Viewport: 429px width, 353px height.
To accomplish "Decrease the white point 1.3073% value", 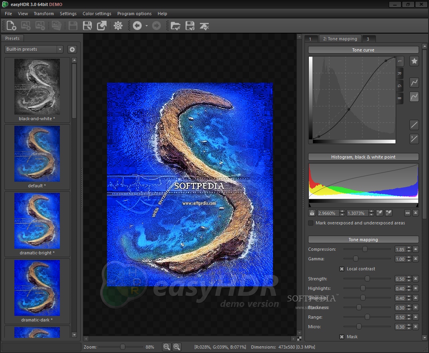I will tap(371, 215).
